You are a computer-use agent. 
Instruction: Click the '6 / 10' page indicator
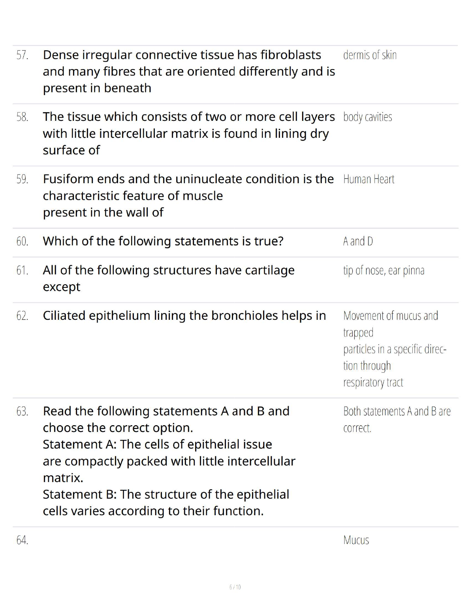(235, 587)
